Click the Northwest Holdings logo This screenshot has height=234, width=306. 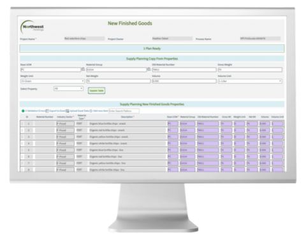coord(32,27)
